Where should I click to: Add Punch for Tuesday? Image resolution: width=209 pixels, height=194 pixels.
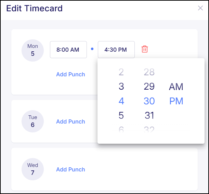coord(70,121)
